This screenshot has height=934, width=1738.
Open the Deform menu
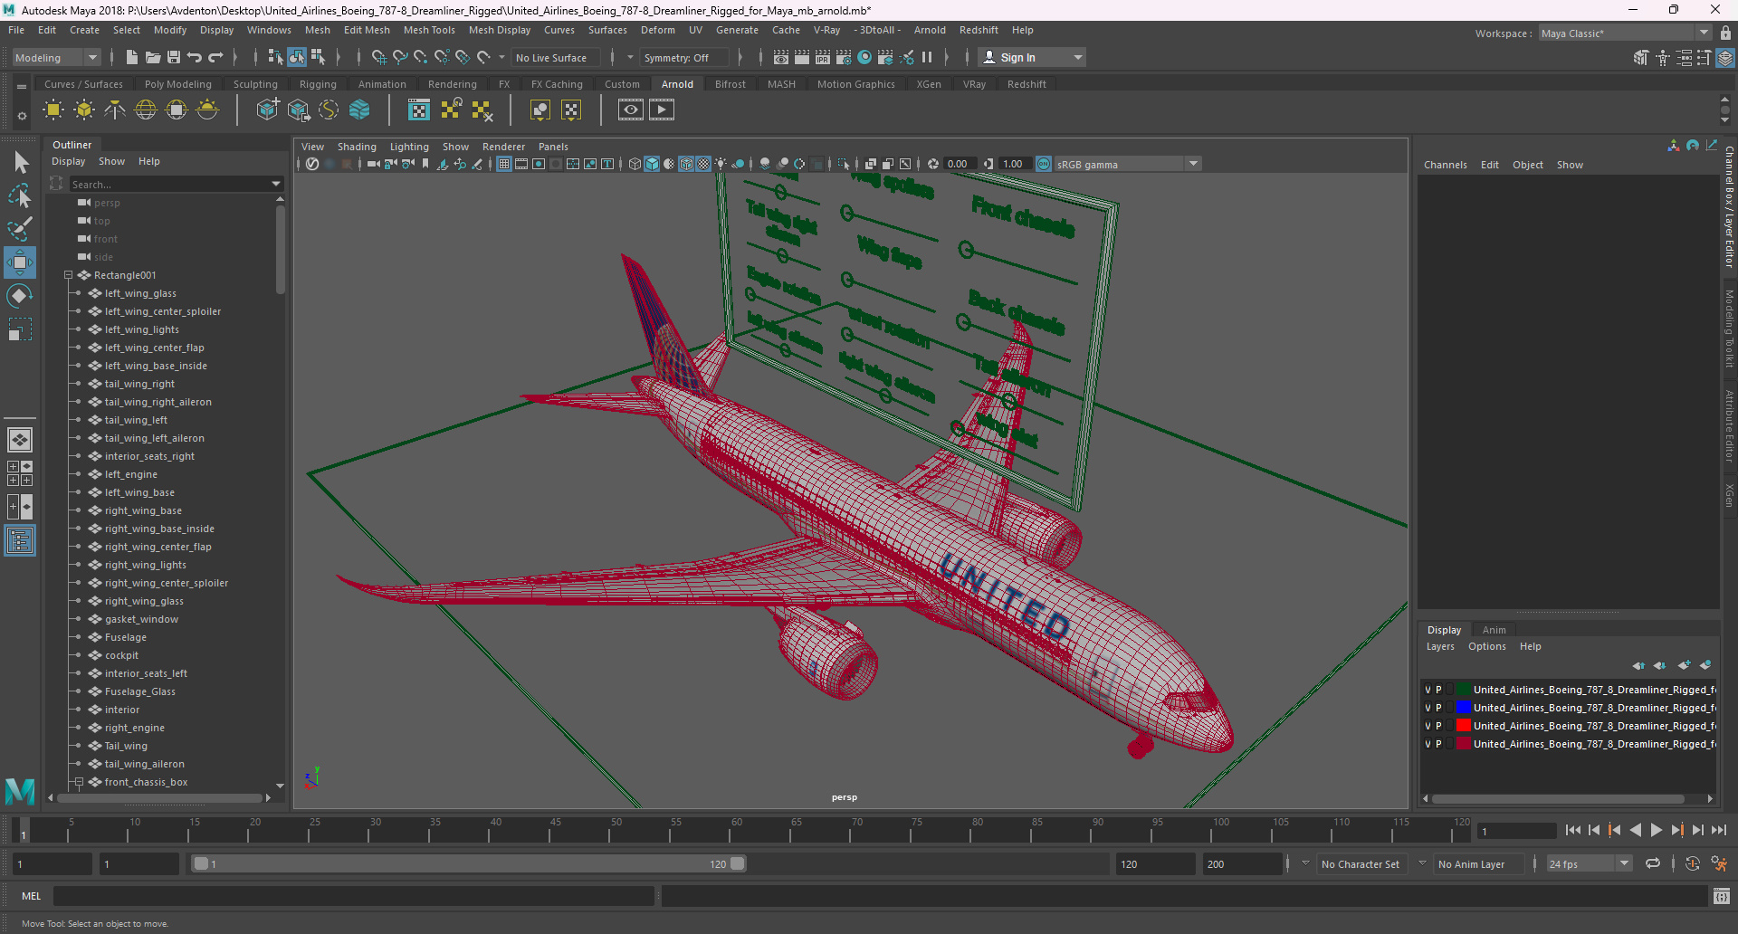(658, 30)
